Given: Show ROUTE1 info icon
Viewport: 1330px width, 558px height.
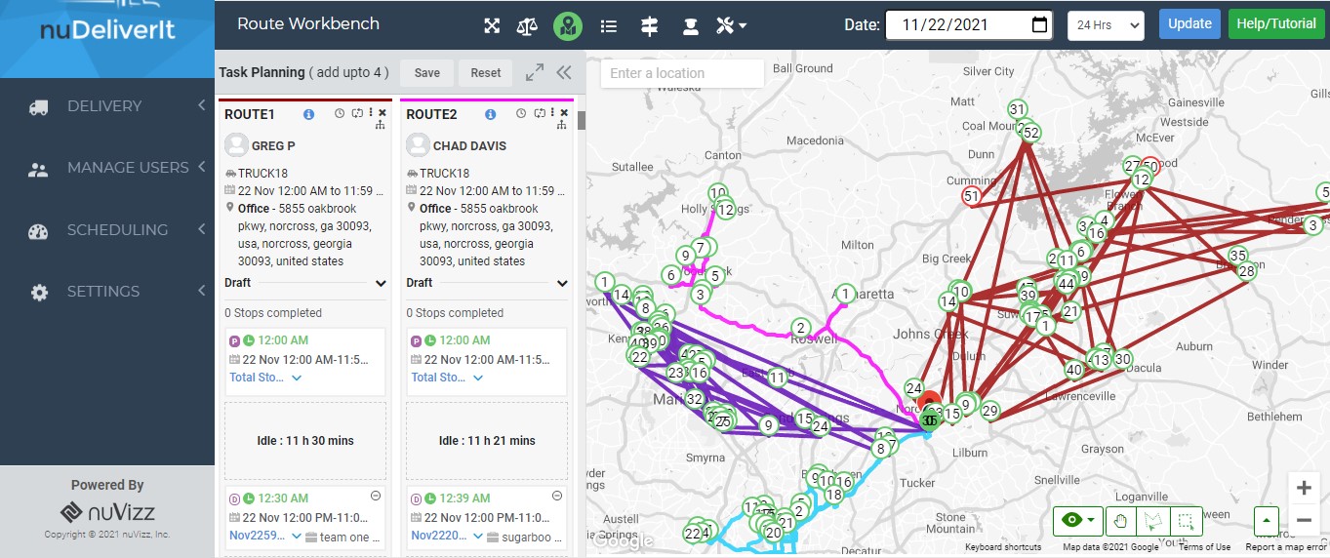Looking at the screenshot, I should [x=309, y=114].
